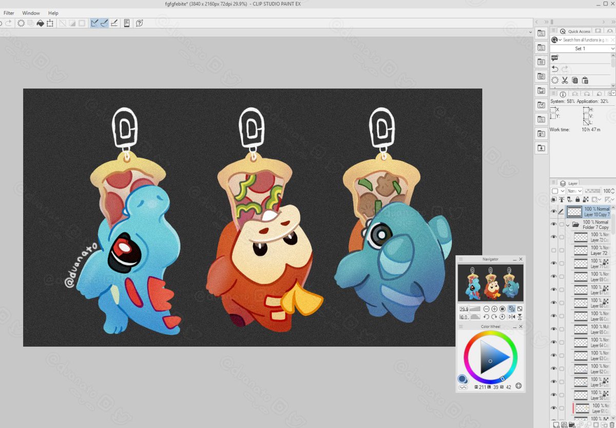Click the Clear (dotted circle) icon in the command bar

21,23
